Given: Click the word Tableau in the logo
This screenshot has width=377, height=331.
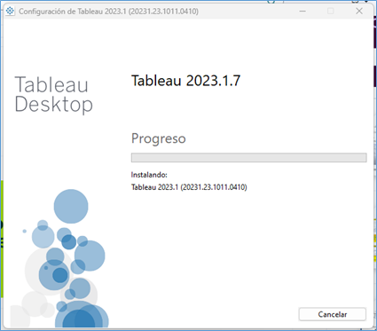Looking at the screenshot, I should click(x=51, y=84).
